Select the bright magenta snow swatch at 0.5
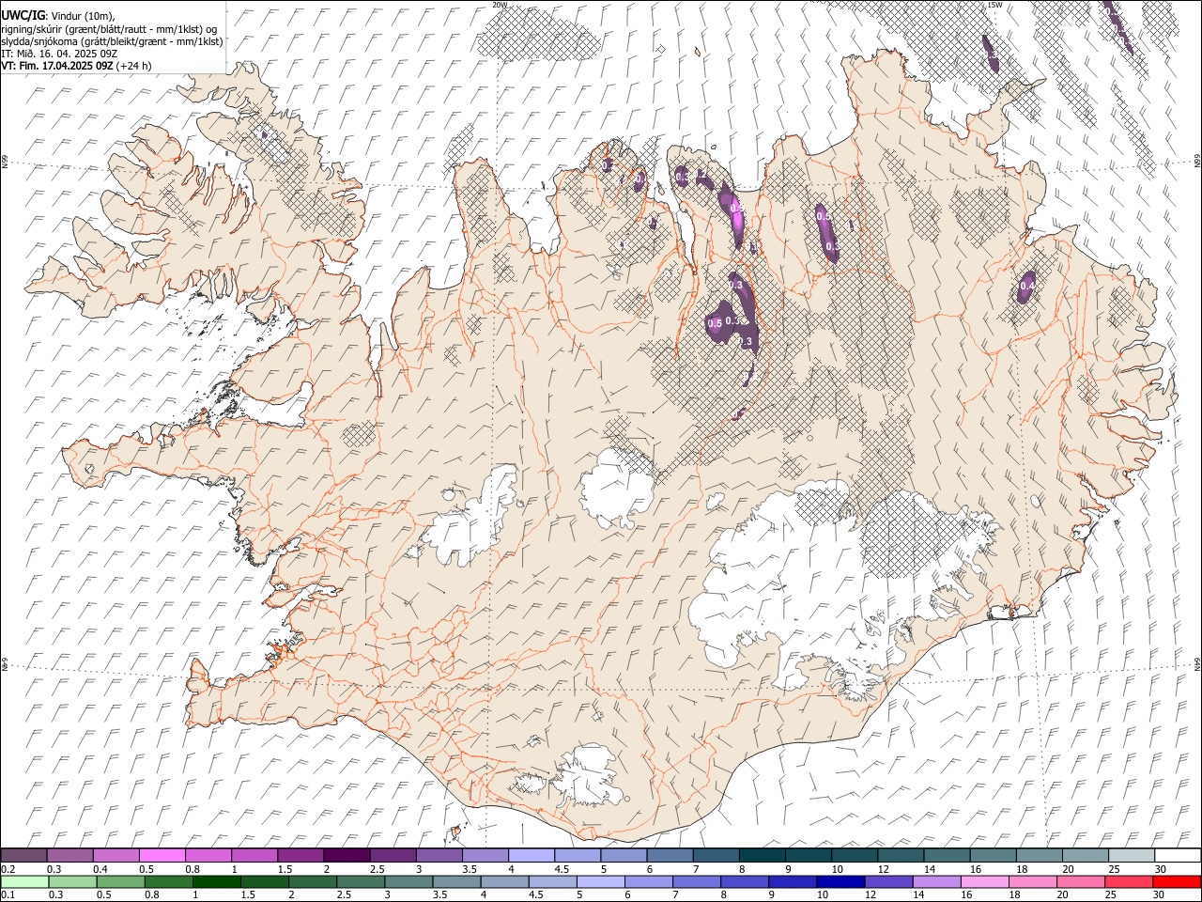1202x902 pixels. 162,855
